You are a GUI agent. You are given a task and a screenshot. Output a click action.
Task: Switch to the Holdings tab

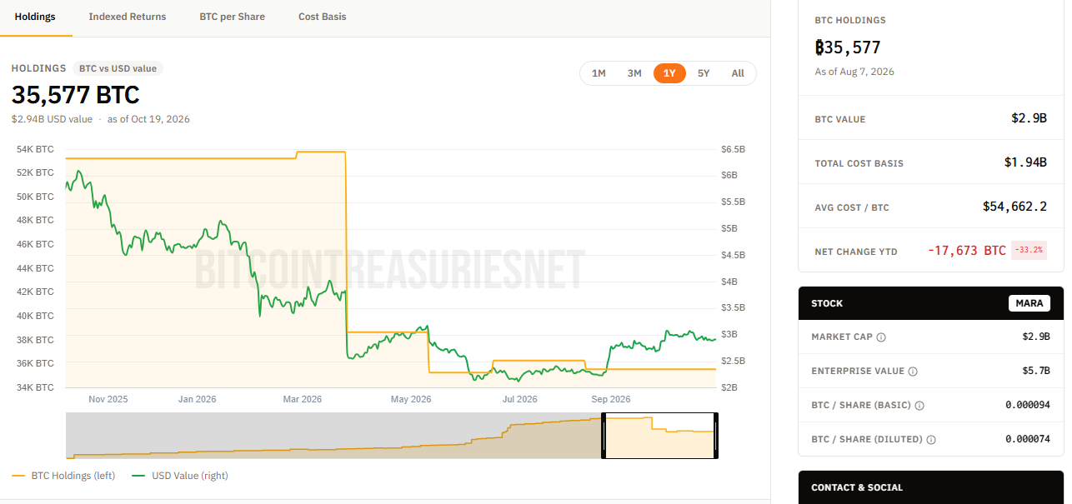click(x=35, y=17)
